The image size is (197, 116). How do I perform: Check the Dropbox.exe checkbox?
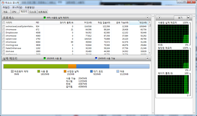pos(4,33)
